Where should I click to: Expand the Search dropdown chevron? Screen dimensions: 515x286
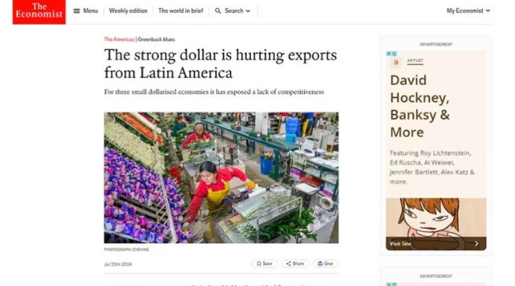(248, 11)
